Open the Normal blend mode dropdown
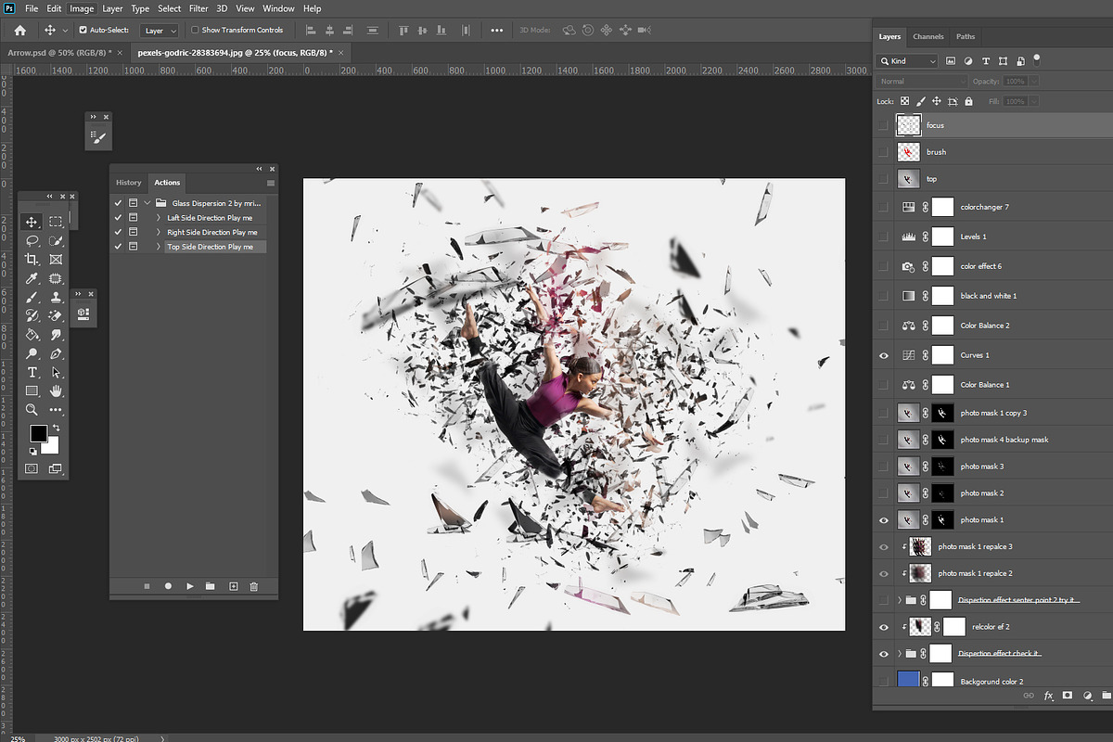 click(922, 82)
